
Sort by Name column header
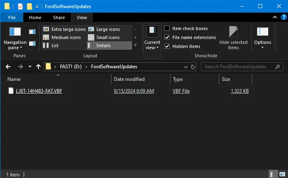pos(14,79)
